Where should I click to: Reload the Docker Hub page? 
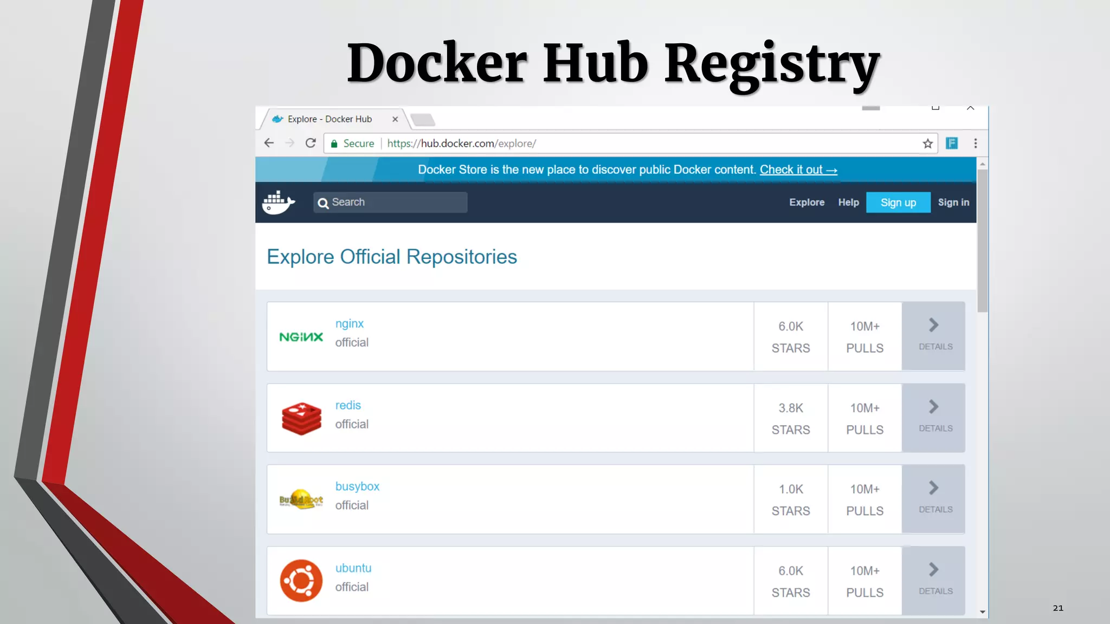click(311, 143)
